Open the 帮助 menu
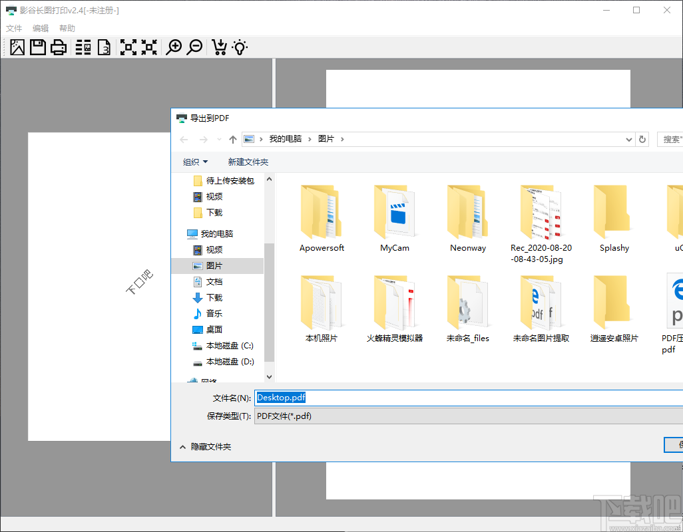This screenshot has height=532, width=683. (67, 29)
